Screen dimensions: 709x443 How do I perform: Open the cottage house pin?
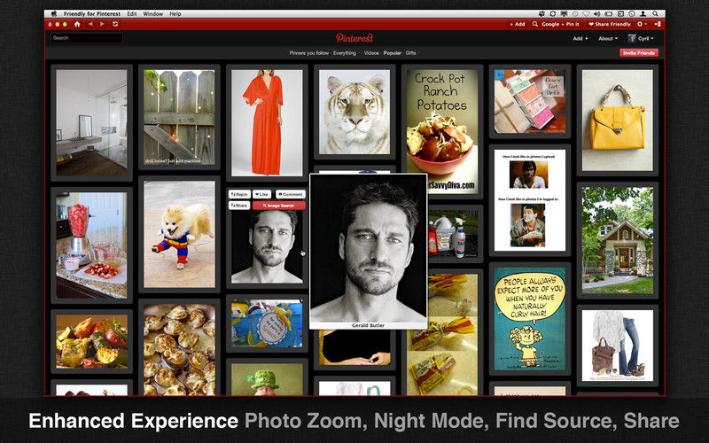(618, 240)
